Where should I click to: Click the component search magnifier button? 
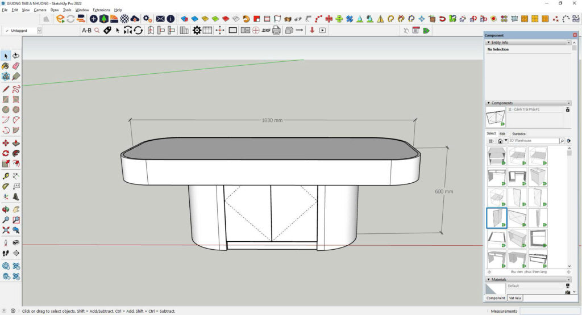562,141
